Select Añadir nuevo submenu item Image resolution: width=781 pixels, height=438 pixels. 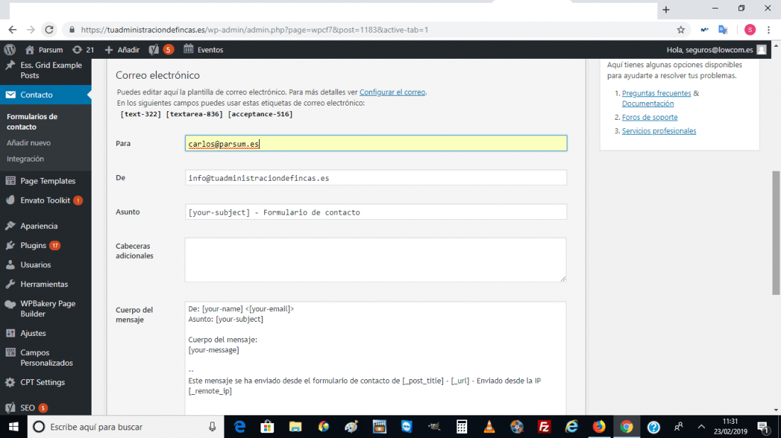(x=28, y=142)
